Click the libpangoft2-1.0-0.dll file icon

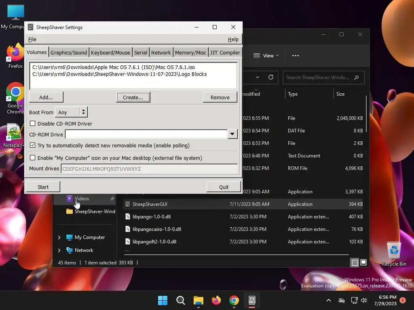127,242
